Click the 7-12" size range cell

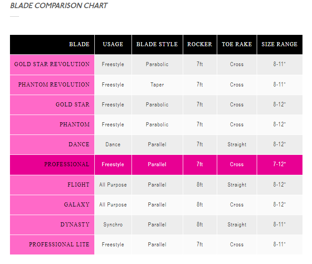click(279, 164)
